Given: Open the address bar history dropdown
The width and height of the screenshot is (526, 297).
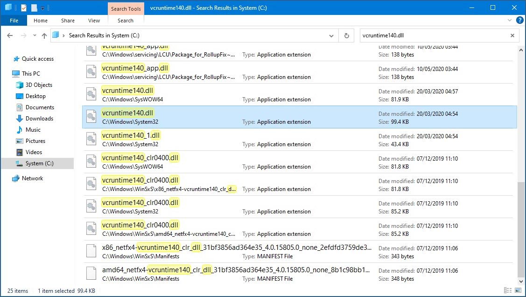Looking at the screenshot, I should 331,35.
